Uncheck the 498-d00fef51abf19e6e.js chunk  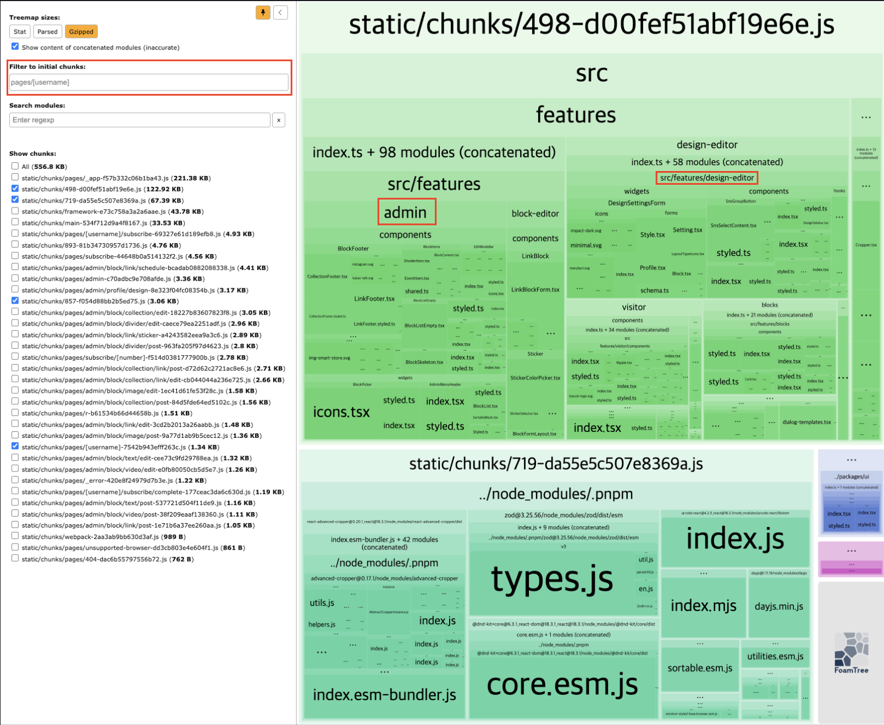[15, 189]
